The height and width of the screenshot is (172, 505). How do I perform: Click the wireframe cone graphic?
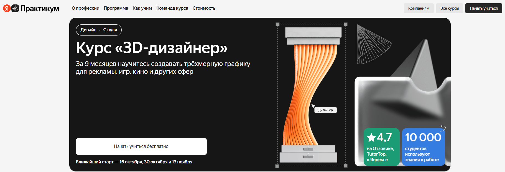[371, 45]
